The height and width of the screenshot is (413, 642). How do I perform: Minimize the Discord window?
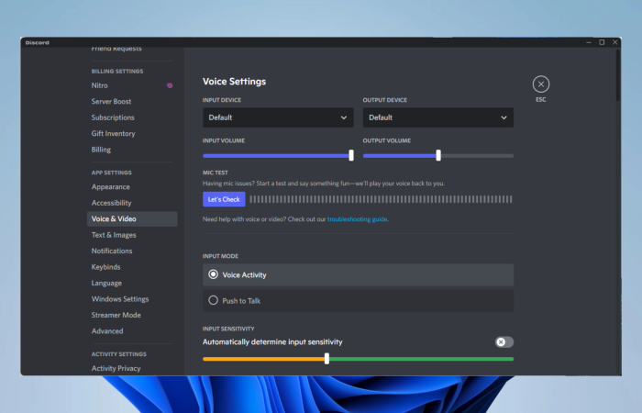[589, 42]
